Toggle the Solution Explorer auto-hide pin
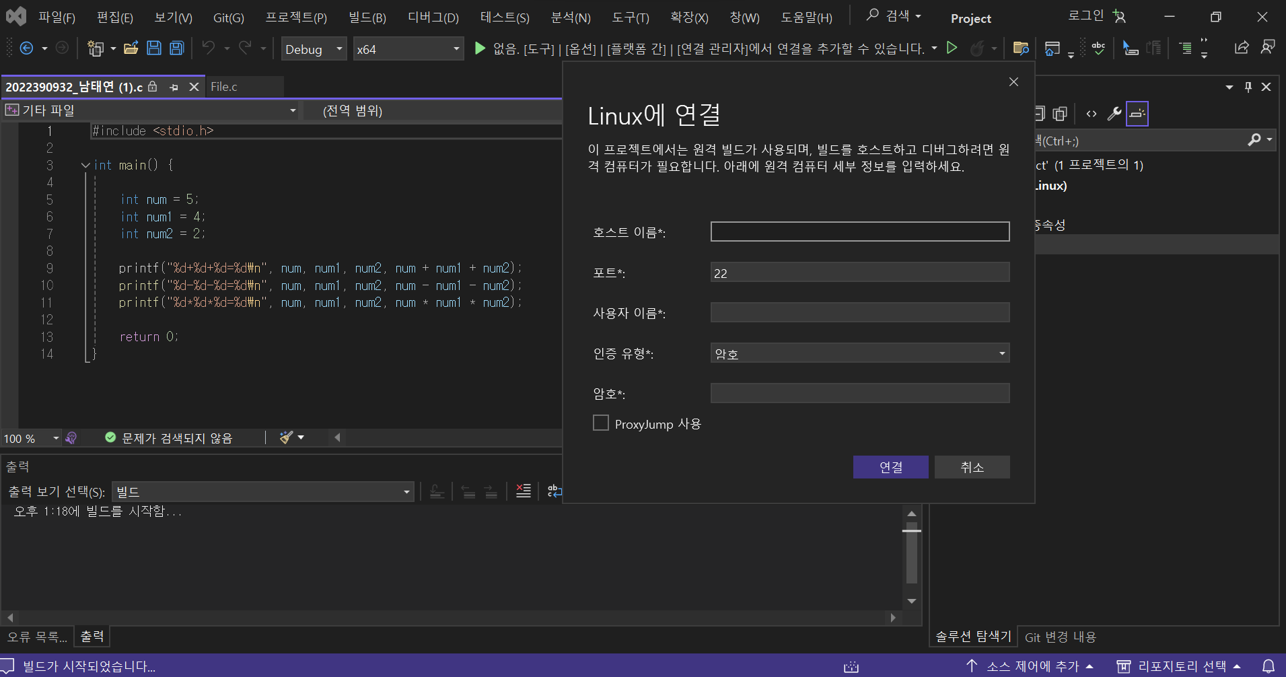 [1248, 87]
